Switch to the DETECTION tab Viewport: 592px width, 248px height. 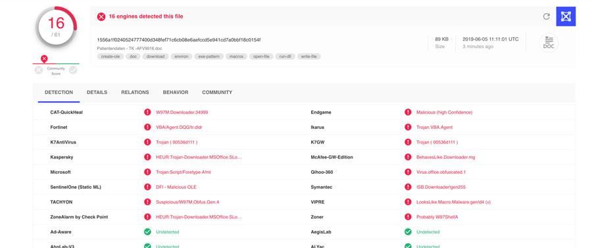[59, 92]
